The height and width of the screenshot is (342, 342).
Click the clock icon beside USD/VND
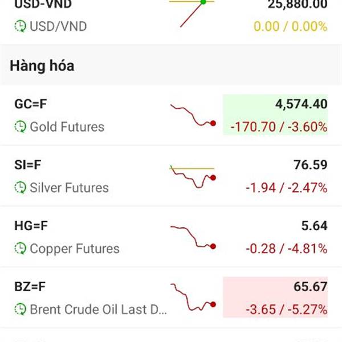[x=21, y=26]
